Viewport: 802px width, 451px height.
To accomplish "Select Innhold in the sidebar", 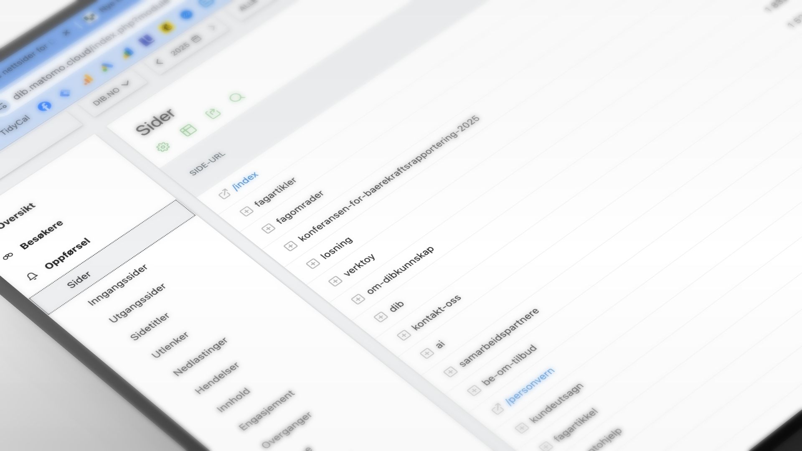I will click(233, 400).
